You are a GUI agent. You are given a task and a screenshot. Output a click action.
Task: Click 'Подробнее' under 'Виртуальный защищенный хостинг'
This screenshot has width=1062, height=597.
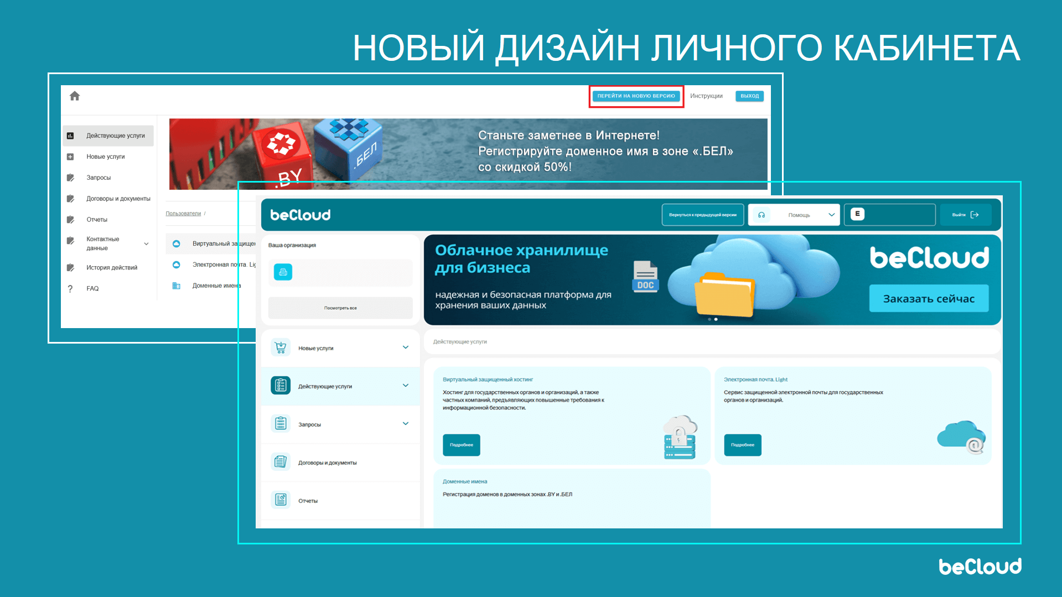pos(462,445)
